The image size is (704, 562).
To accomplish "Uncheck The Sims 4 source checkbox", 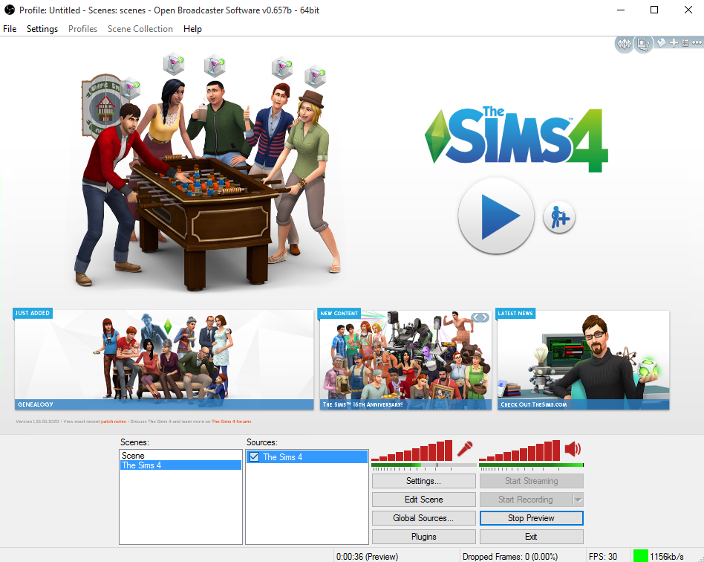I will (254, 456).
